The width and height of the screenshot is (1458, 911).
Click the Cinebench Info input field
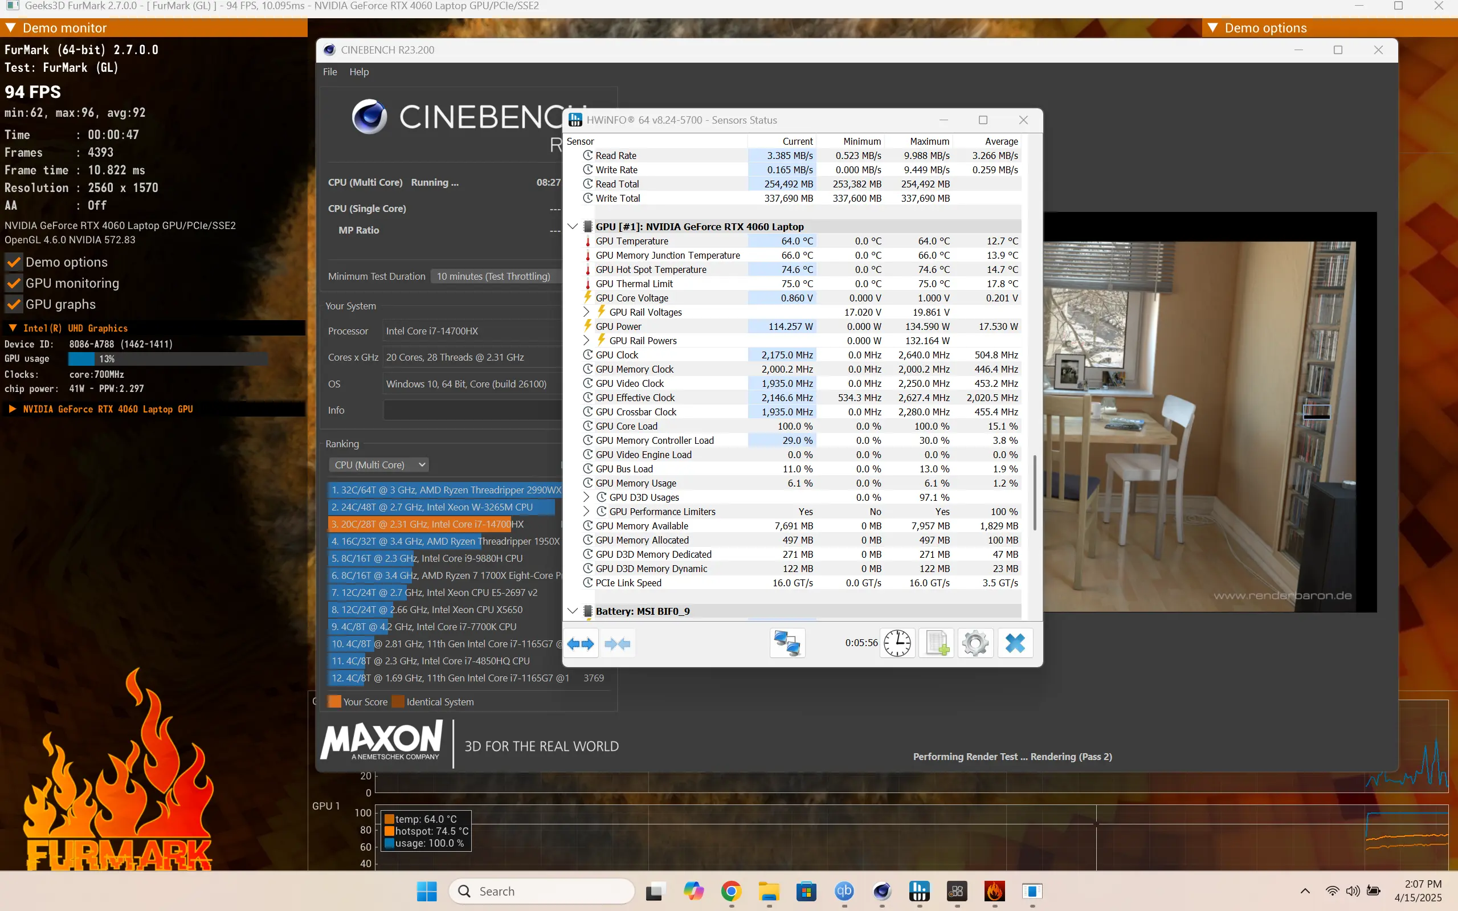(473, 410)
